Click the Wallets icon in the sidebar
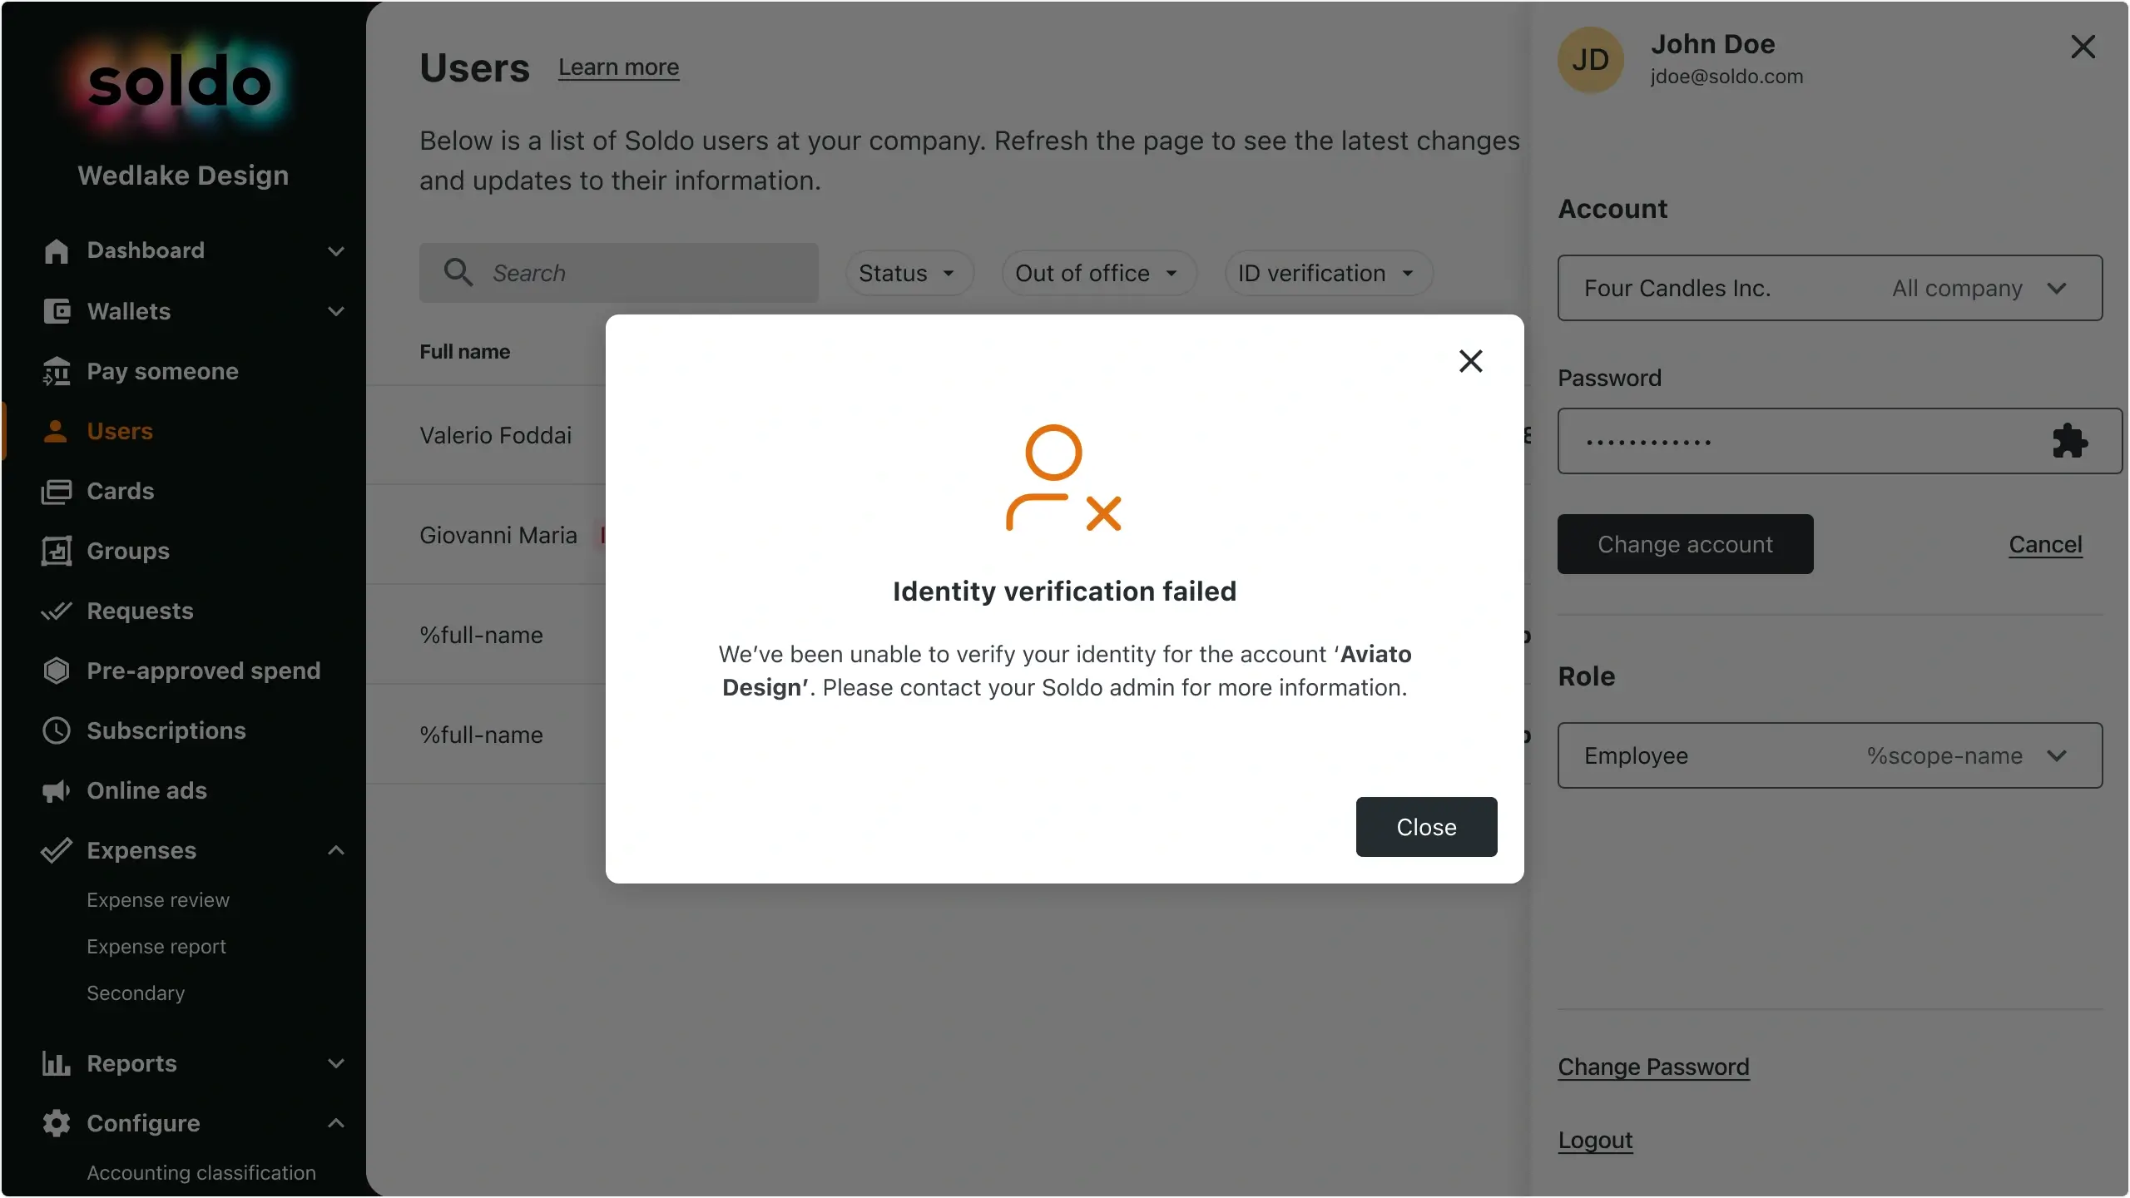Viewport: 2130px width, 1198px height. point(56,311)
